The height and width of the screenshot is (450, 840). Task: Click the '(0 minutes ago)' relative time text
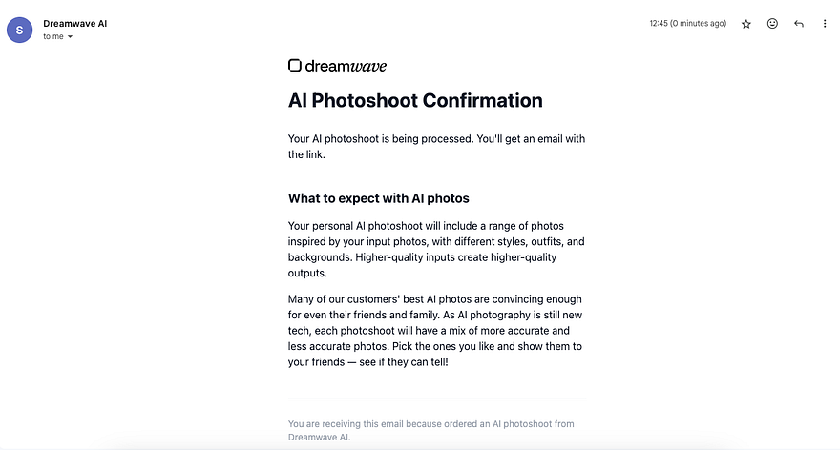[x=698, y=24]
